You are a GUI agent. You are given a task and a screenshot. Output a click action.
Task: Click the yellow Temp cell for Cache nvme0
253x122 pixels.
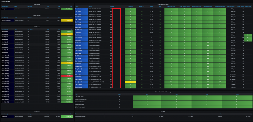(x=130, y=82)
